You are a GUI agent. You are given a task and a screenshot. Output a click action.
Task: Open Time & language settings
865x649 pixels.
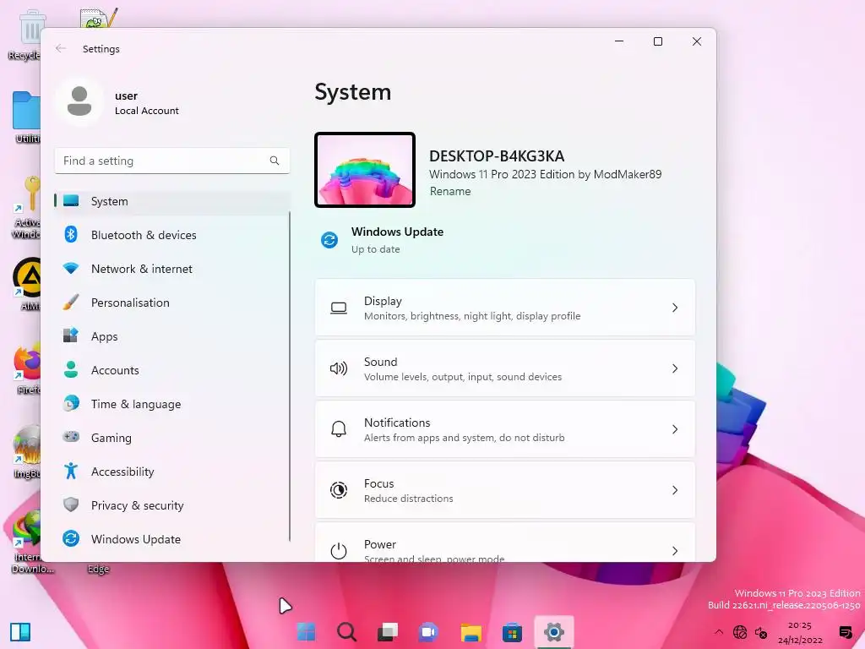[172, 404]
